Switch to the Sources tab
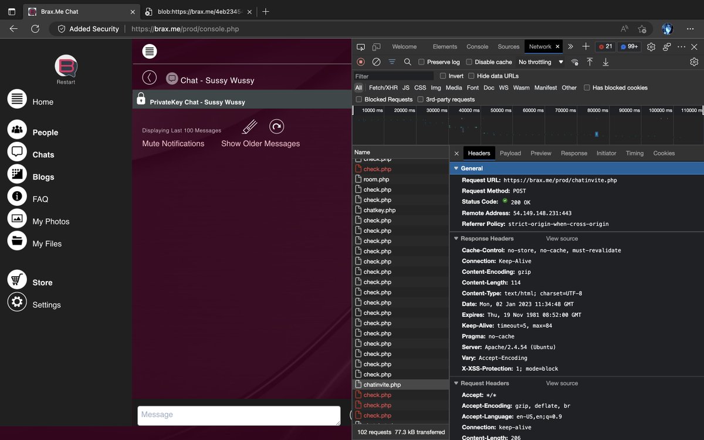The image size is (704, 440). pos(509,47)
